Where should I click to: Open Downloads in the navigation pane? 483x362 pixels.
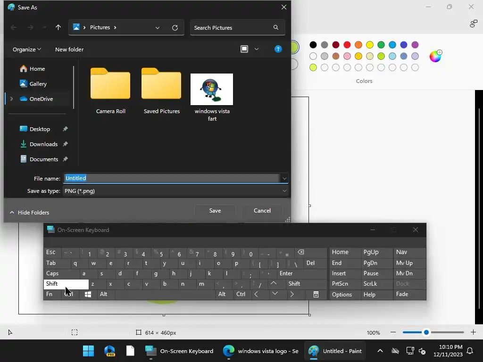click(39, 144)
